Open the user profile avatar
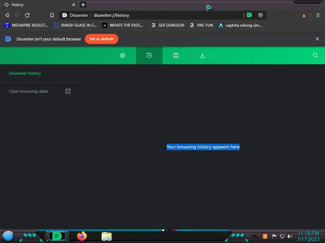 [x=304, y=15]
